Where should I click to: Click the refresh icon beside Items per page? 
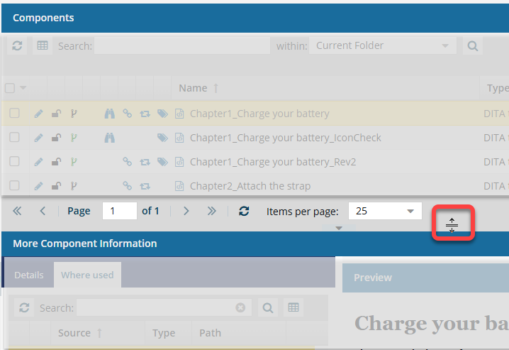click(244, 211)
